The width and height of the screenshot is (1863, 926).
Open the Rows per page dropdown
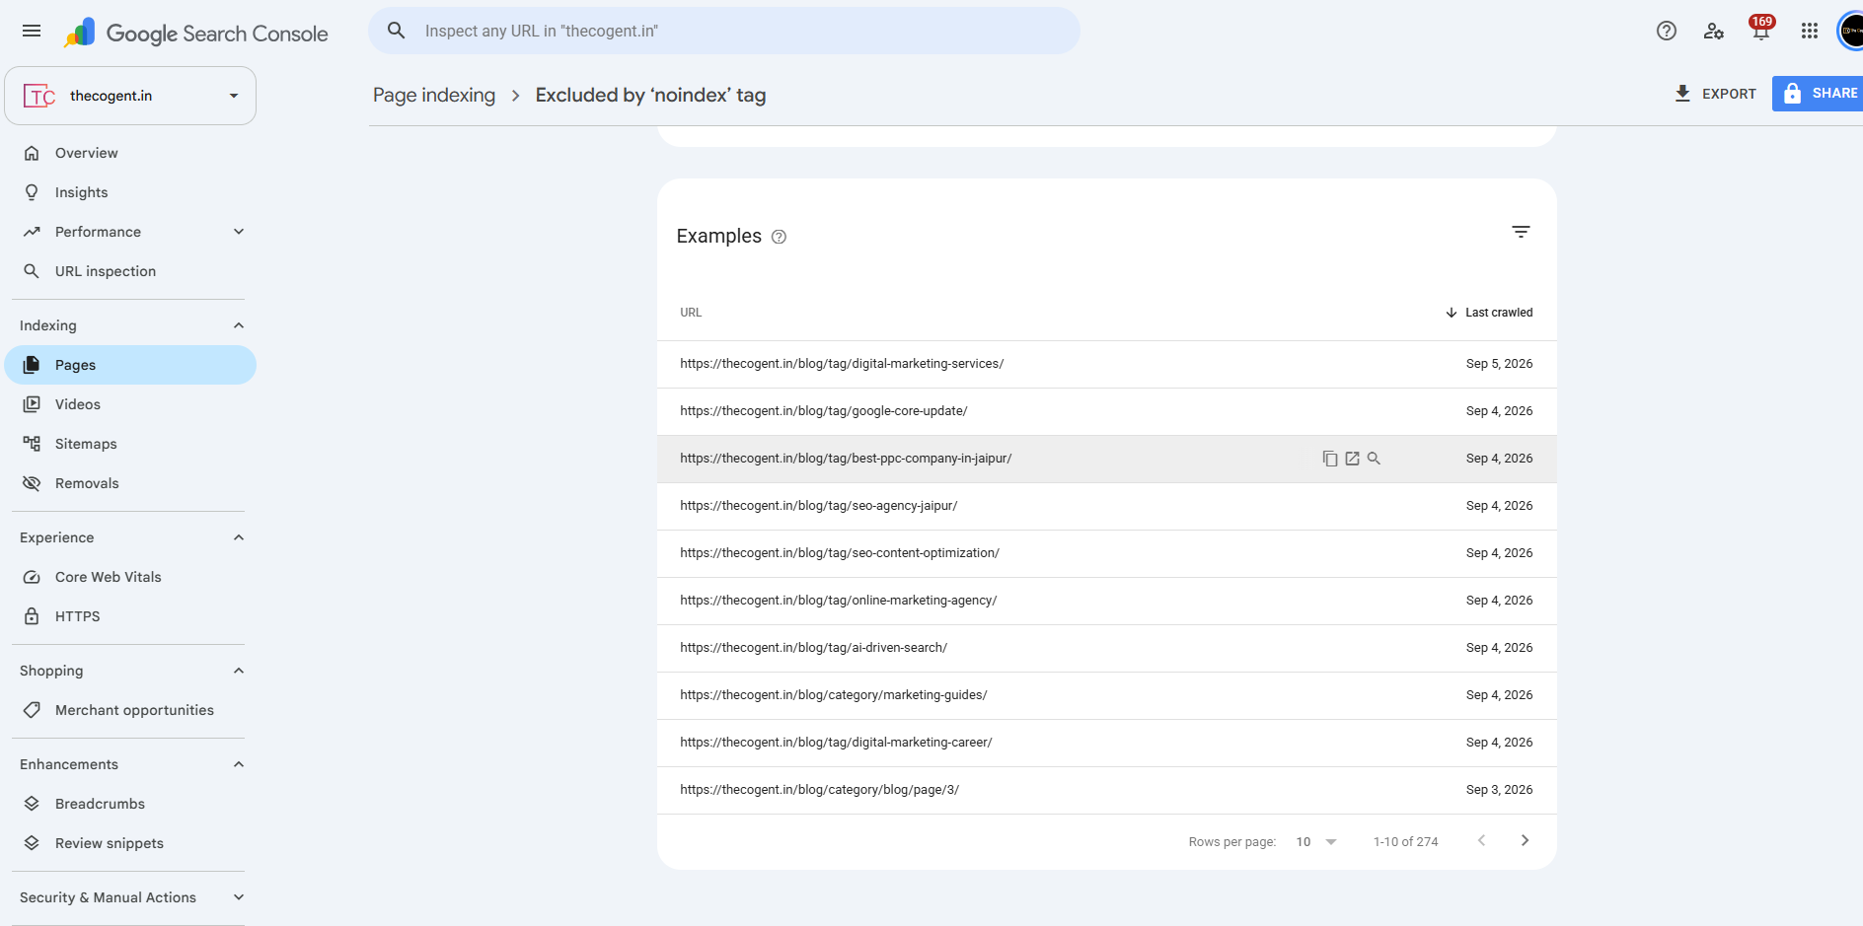pyautogui.click(x=1316, y=842)
